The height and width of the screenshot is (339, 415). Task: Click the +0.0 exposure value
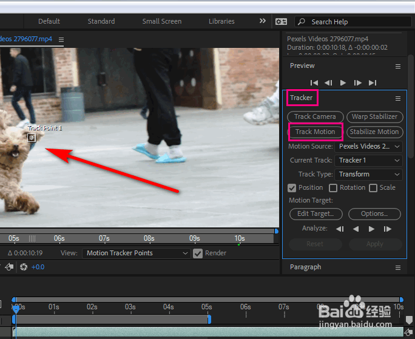[x=38, y=267]
